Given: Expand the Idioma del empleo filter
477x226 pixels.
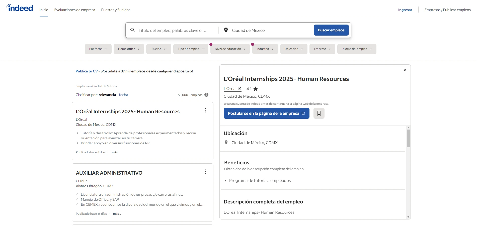Looking at the screenshot, I should [357, 49].
